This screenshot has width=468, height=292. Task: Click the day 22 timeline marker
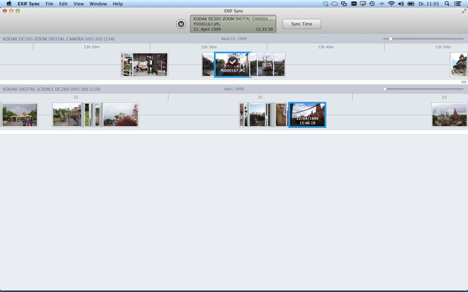pos(260,98)
